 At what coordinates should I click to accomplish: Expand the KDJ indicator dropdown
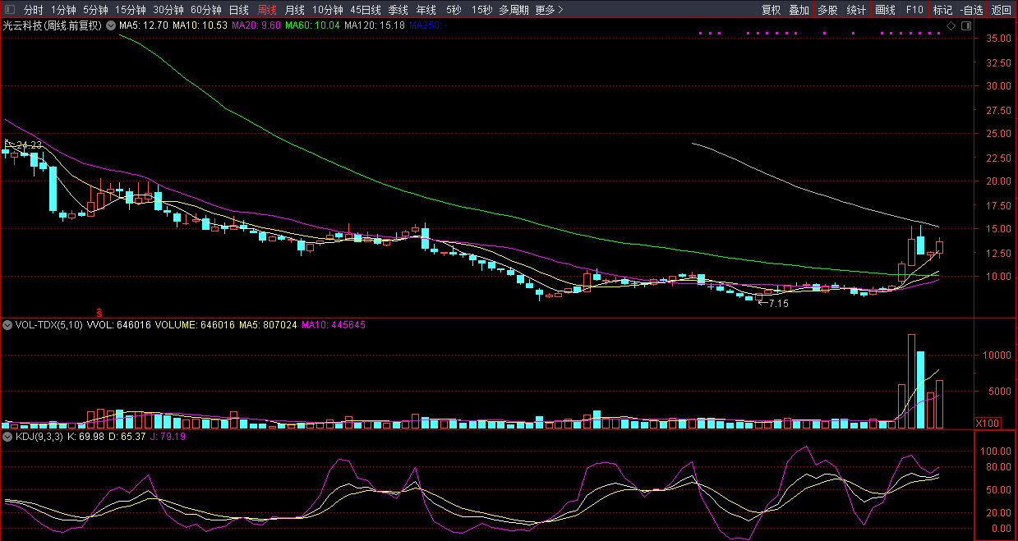[7, 436]
